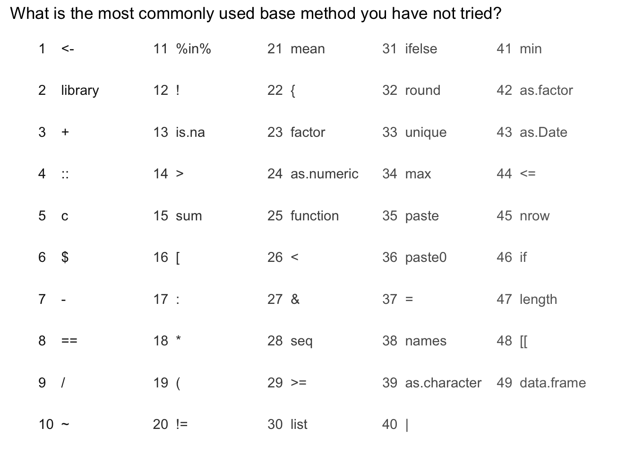Click the as.numeric entry
The width and height of the screenshot is (635, 453).
coord(325,174)
